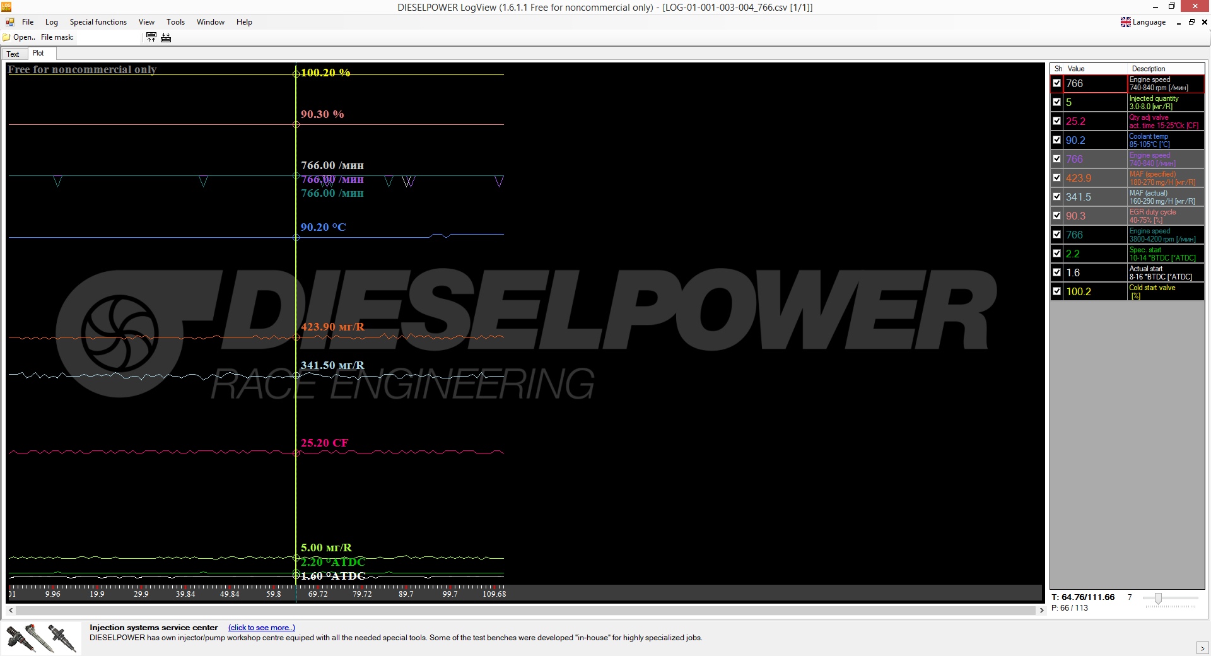Click 'Injection systems service center' heading

click(x=154, y=628)
